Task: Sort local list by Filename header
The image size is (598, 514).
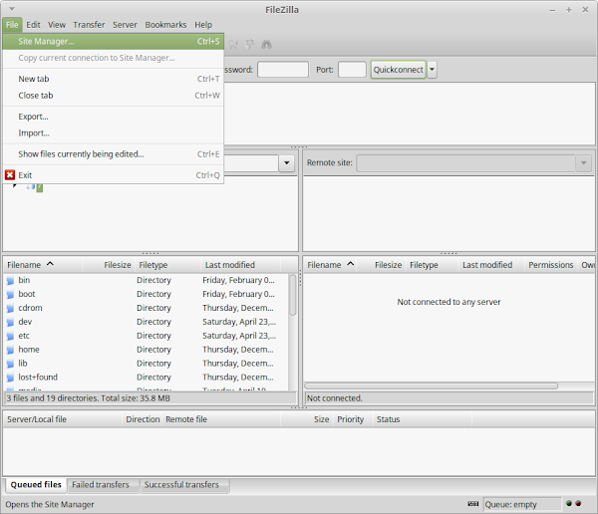Action: 43,265
